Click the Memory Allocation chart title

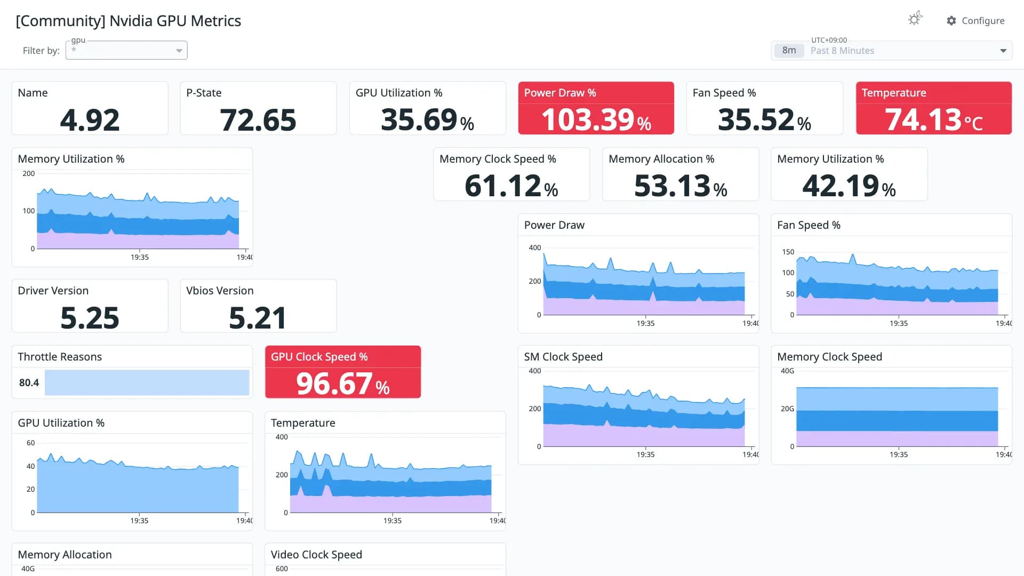click(65, 555)
